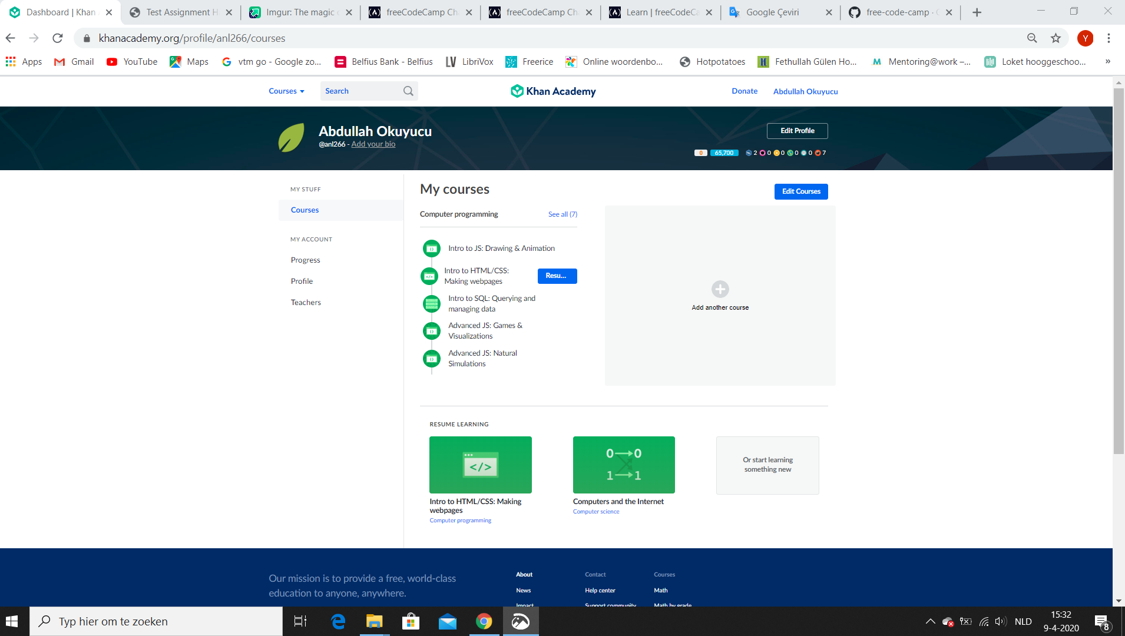Close the Test Assignment tab
The width and height of the screenshot is (1125, 636).
(x=229, y=12)
